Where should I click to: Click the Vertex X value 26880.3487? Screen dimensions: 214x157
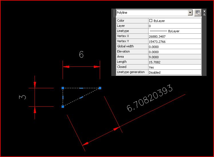click(x=175, y=36)
